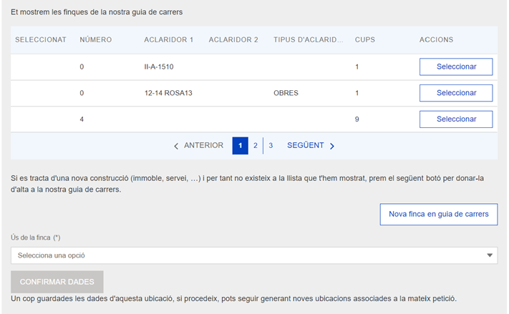Jump to page 3 in pagination
The height and width of the screenshot is (314, 509).
(x=271, y=146)
